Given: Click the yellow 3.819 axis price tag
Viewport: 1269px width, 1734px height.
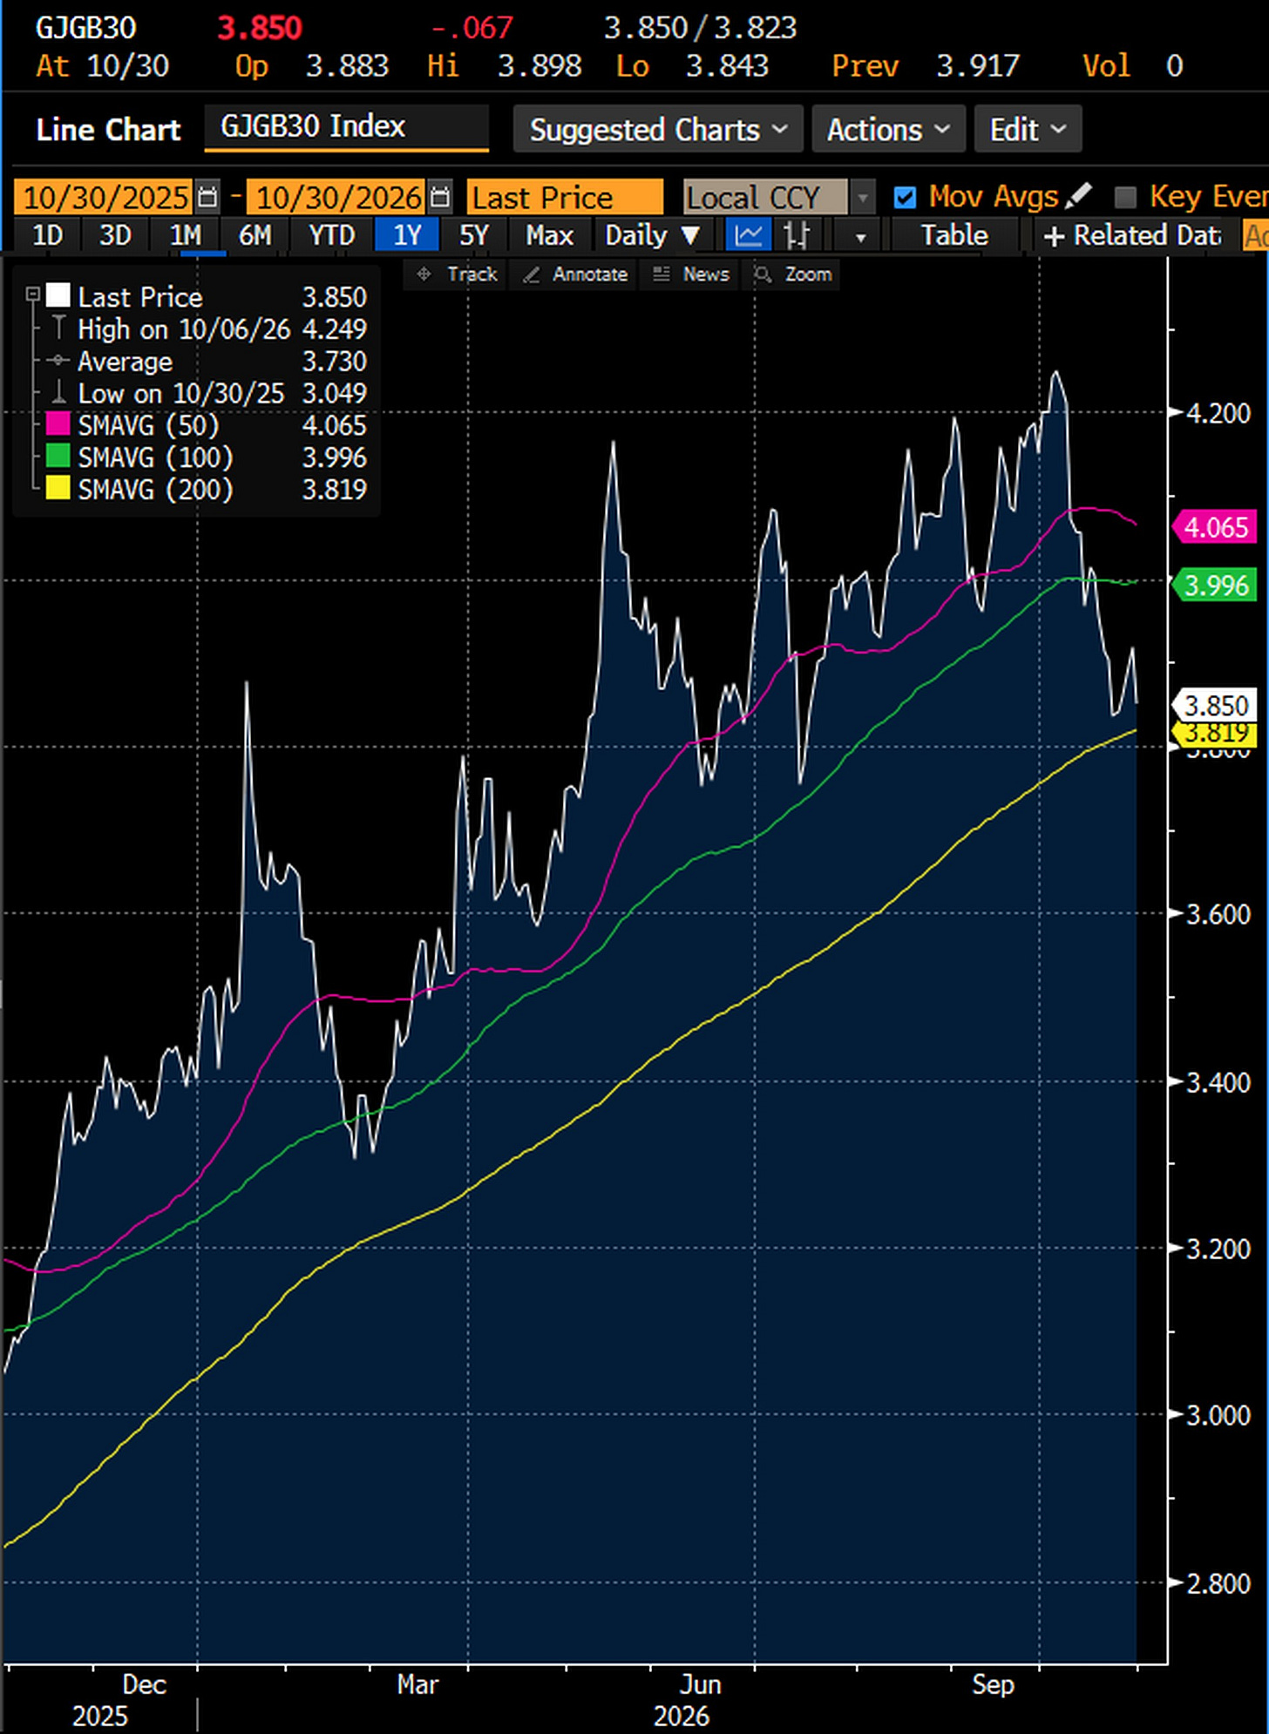Looking at the screenshot, I should coord(1214,734).
